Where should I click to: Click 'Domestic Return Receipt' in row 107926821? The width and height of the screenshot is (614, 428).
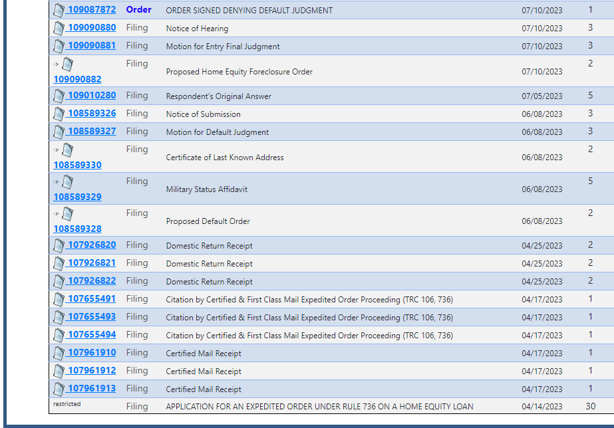[x=209, y=264]
